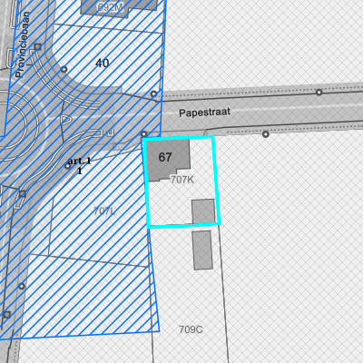Image resolution: width=363 pixels, height=363 pixels.
Task: Click circle marker at cyan parcel's corner
Action: (x=144, y=133)
